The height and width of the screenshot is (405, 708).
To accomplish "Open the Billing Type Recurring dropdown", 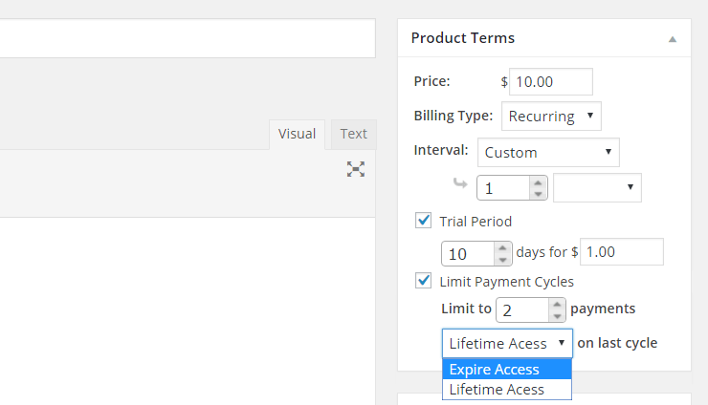I will pos(551,116).
